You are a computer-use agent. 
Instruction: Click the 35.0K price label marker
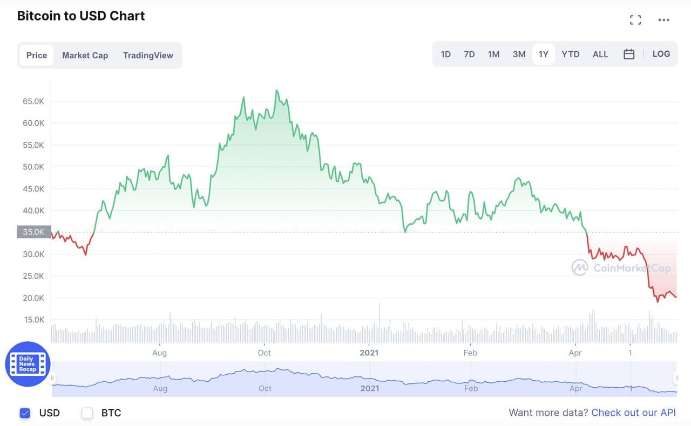click(35, 232)
